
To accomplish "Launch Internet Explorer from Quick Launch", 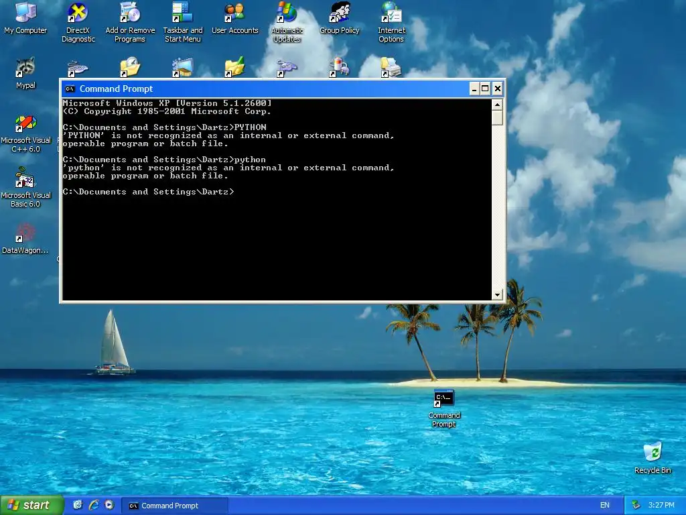I will 93,505.
